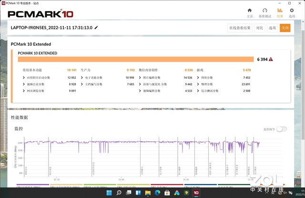Open the Benchmarks (基准测试) tab
The height and width of the screenshot is (198, 305).
[x=265, y=13]
